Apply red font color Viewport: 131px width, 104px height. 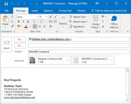(x=26, y=26)
